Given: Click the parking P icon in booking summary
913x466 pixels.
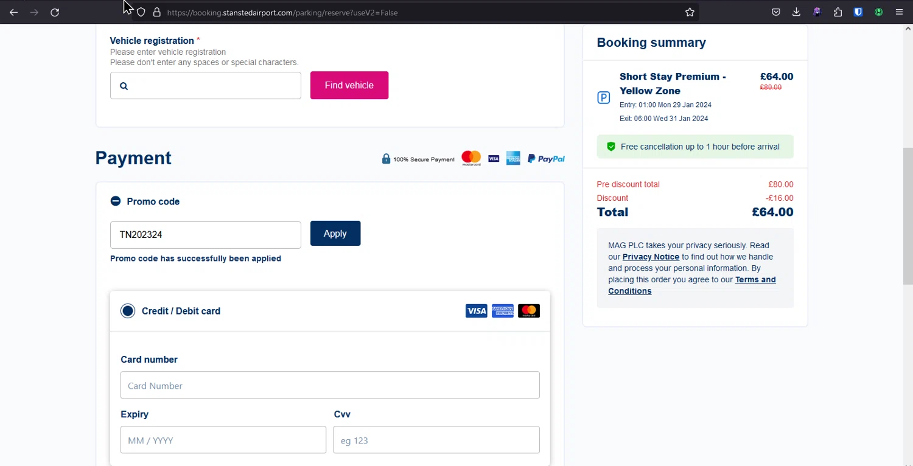Looking at the screenshot, I should click(604, 97).
